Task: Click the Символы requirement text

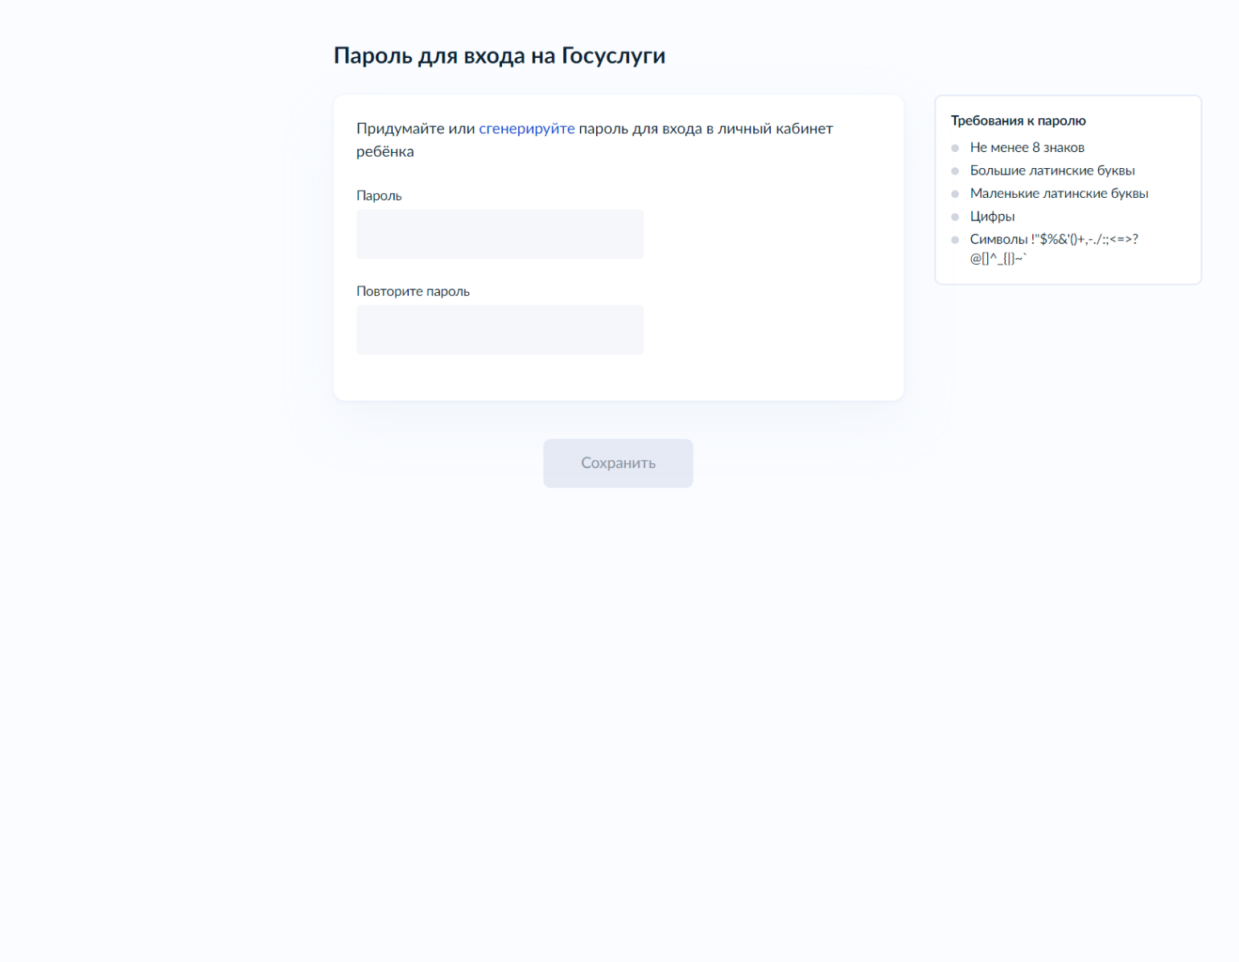Action: click(1054, 249)
